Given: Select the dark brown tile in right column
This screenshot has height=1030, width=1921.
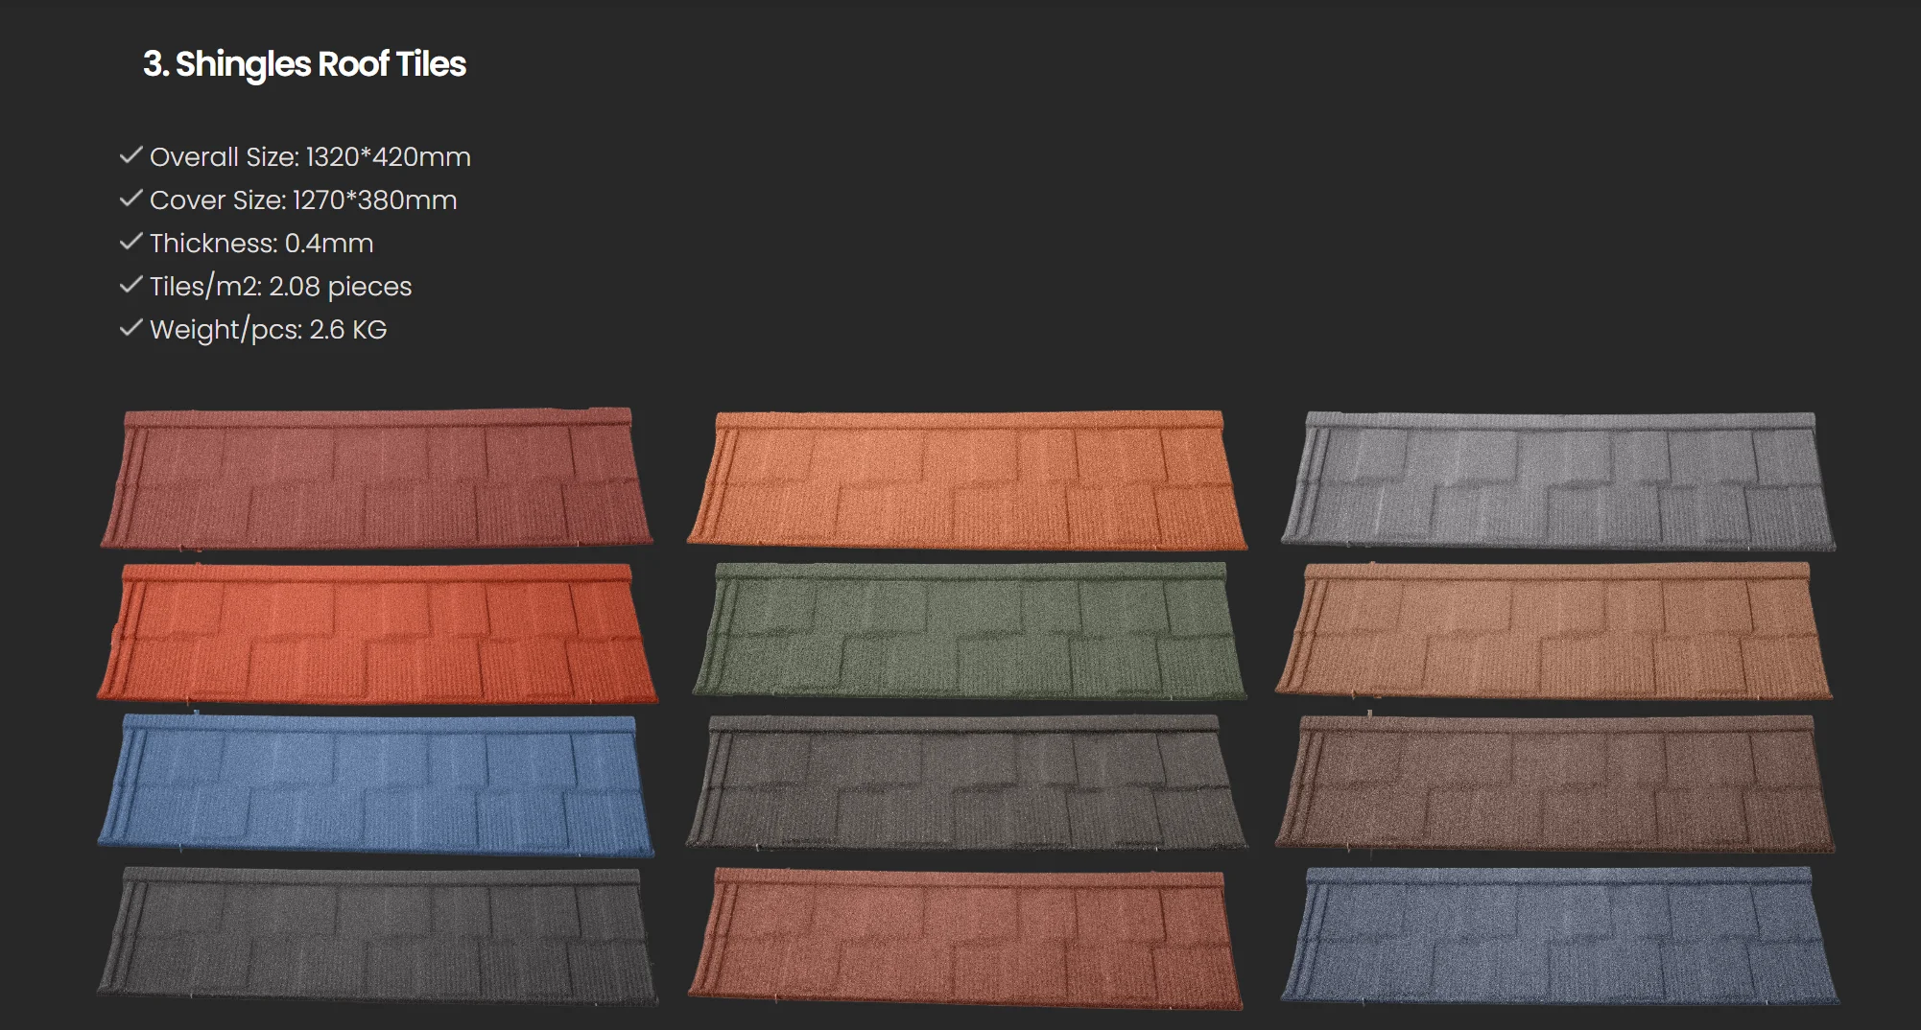Looking at the screenshot, I should 1554,784.
